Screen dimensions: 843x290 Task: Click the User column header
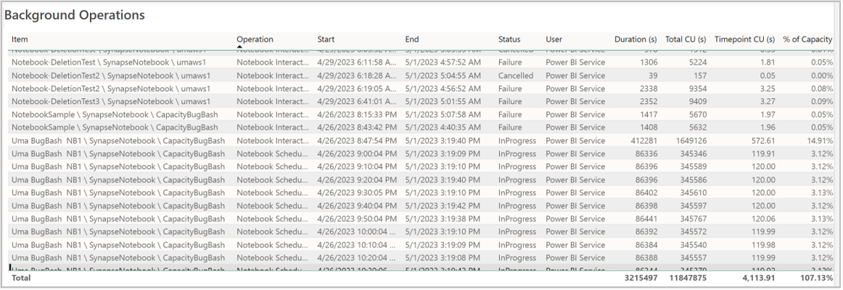point(554,39)
